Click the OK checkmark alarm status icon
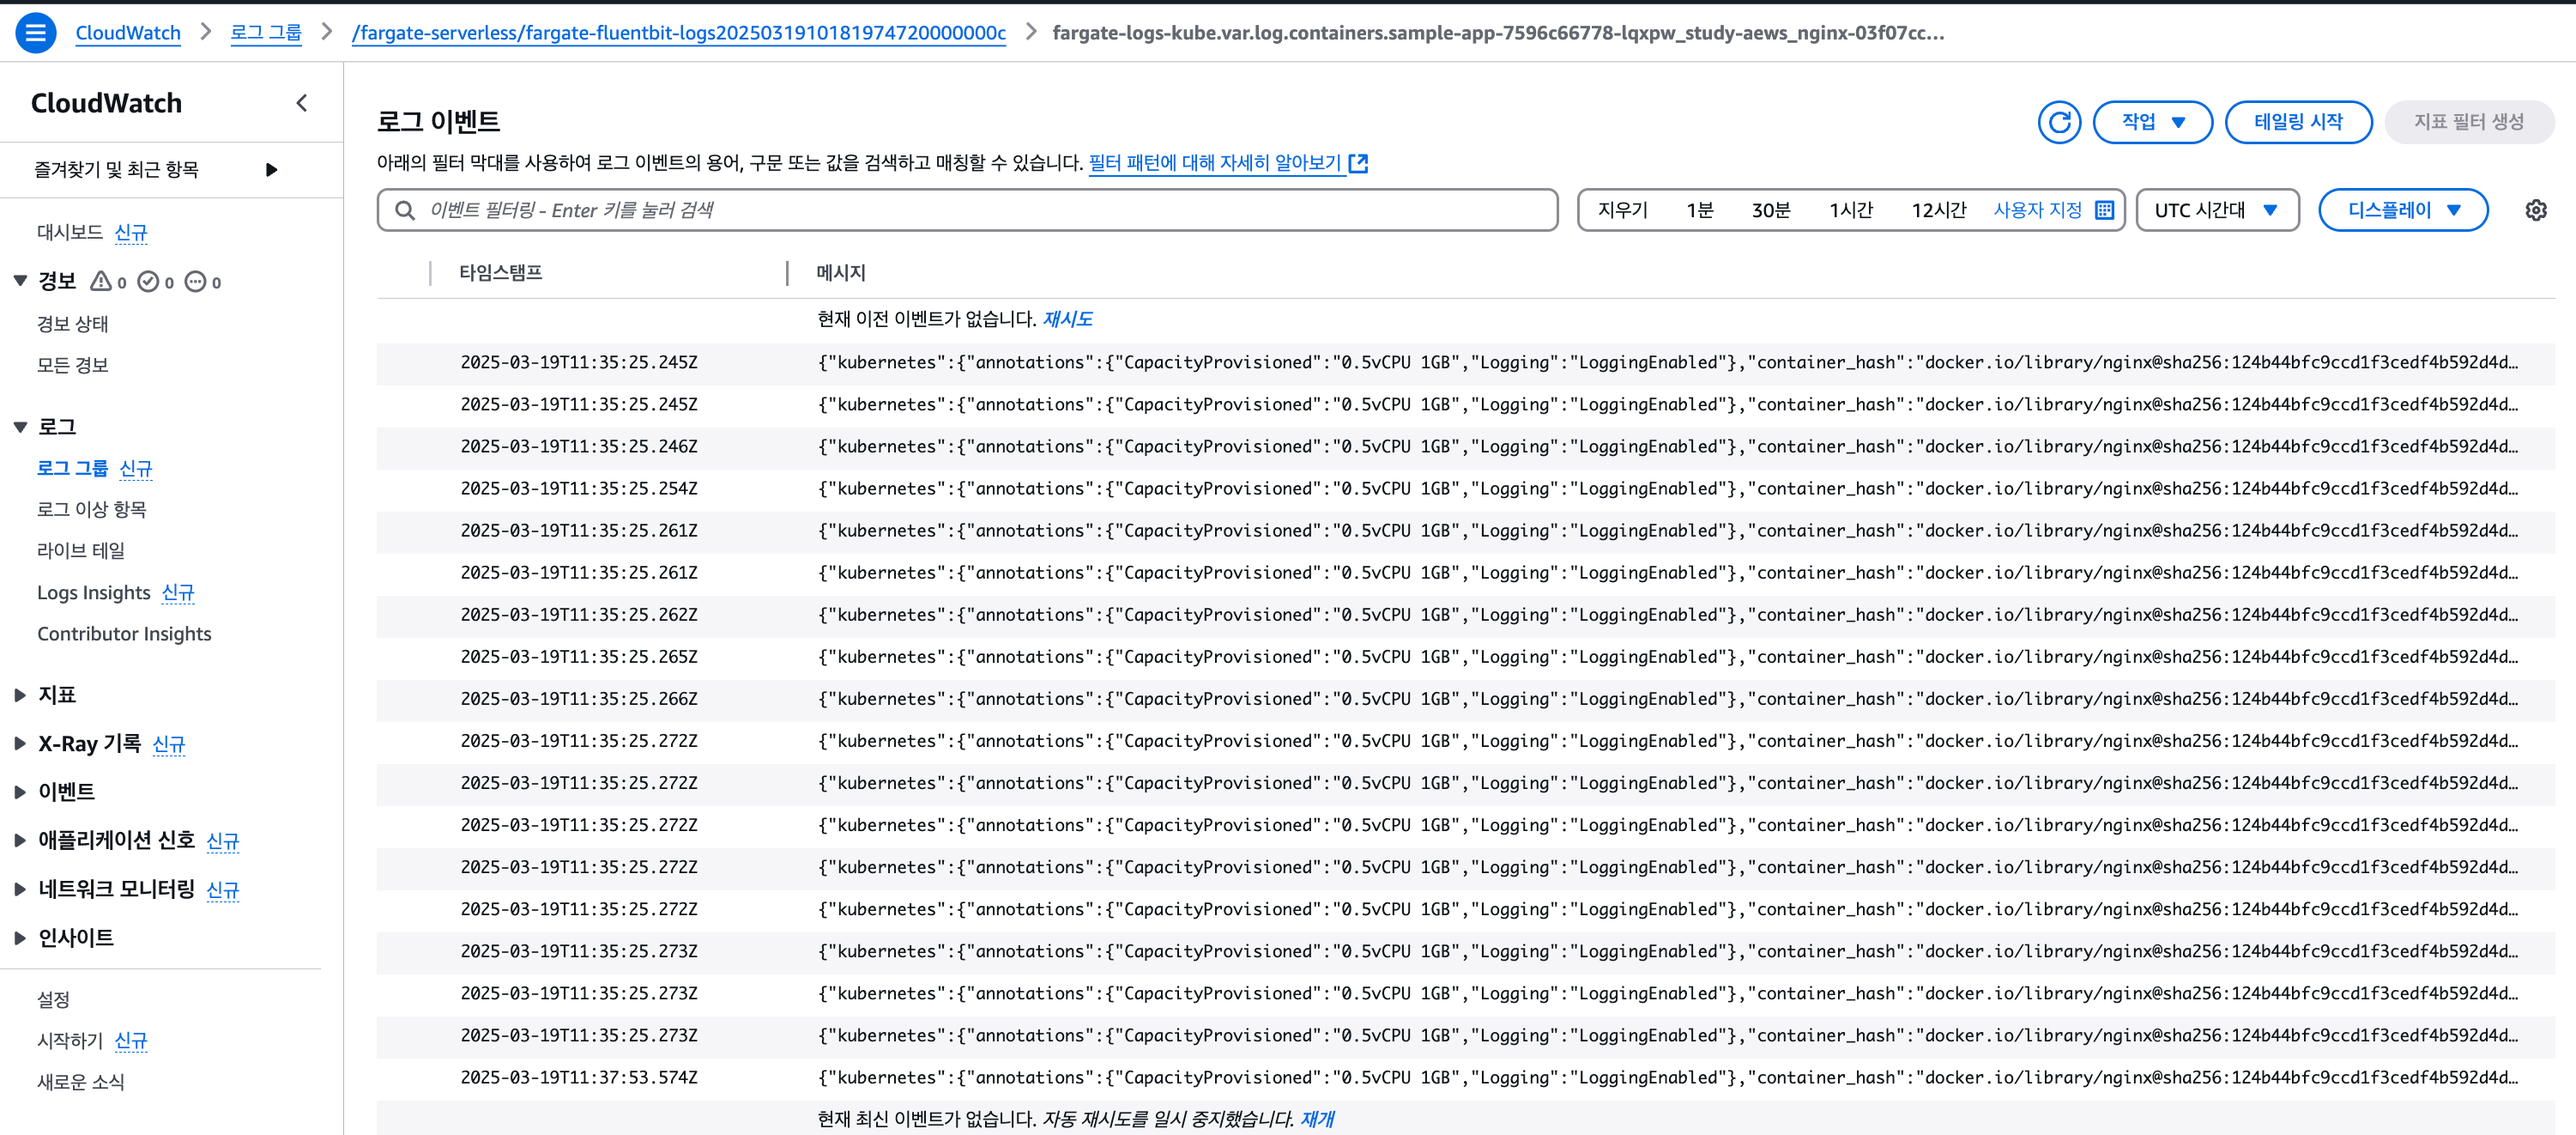 point(148,282)
